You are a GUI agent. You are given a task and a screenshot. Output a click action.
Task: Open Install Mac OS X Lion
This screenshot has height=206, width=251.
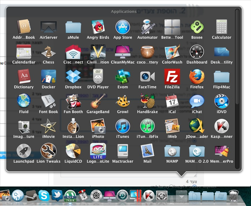73,126
